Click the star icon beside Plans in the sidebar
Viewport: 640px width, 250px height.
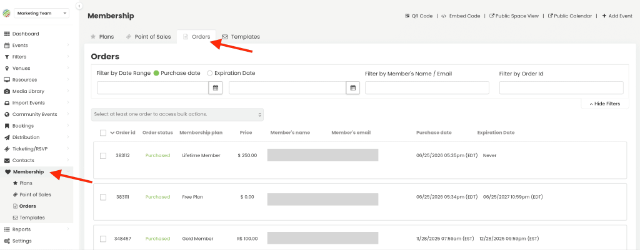16,183
